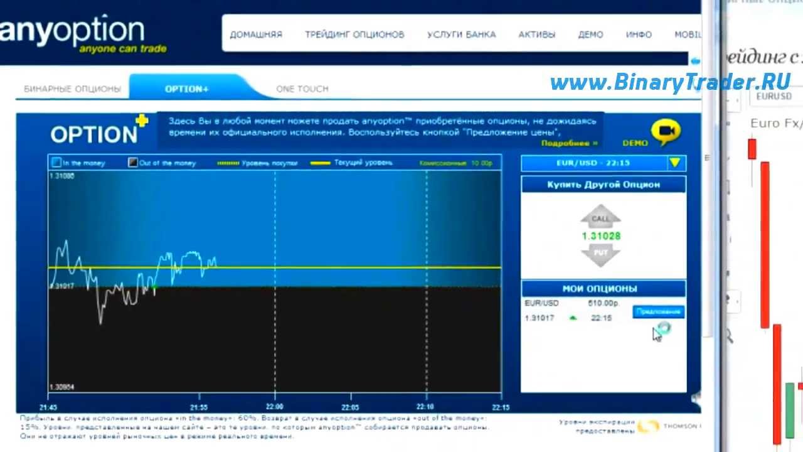Viewport: 803px width, 452px height.
Task: Click the Подробнее link
Action: [x=569, y=143]
